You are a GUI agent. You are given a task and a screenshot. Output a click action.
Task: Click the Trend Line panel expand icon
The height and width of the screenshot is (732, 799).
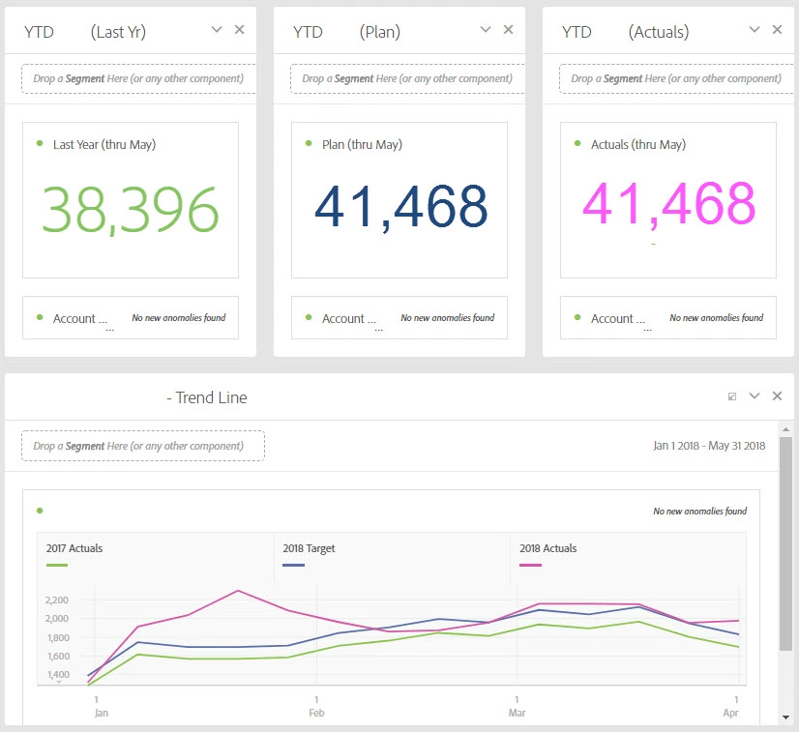coord(732,396)
